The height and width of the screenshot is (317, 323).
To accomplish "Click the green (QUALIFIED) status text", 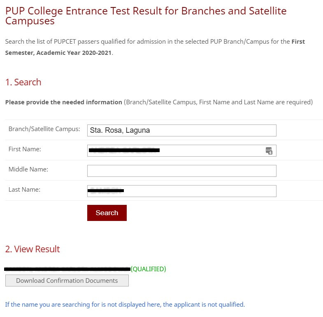I will tap(148, 269).
